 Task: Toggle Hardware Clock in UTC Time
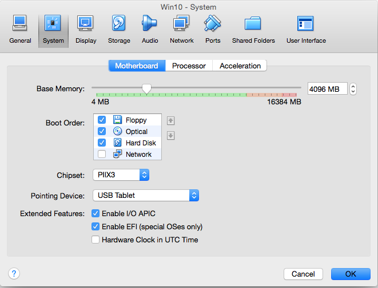pyautogui.click(x=96, y=240)
